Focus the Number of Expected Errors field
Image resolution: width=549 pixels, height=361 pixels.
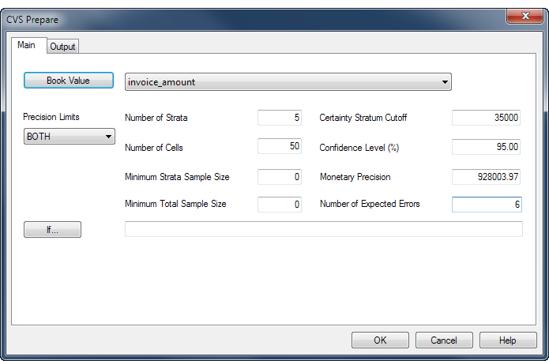click(487, 204)
